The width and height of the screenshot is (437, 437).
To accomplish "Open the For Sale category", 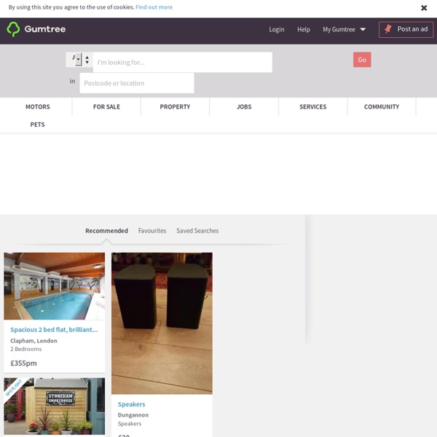I will 106,107.
